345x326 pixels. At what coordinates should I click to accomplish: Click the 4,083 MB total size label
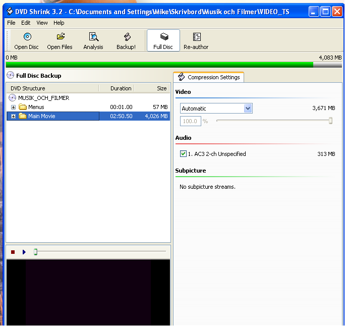tap(330, 58)
